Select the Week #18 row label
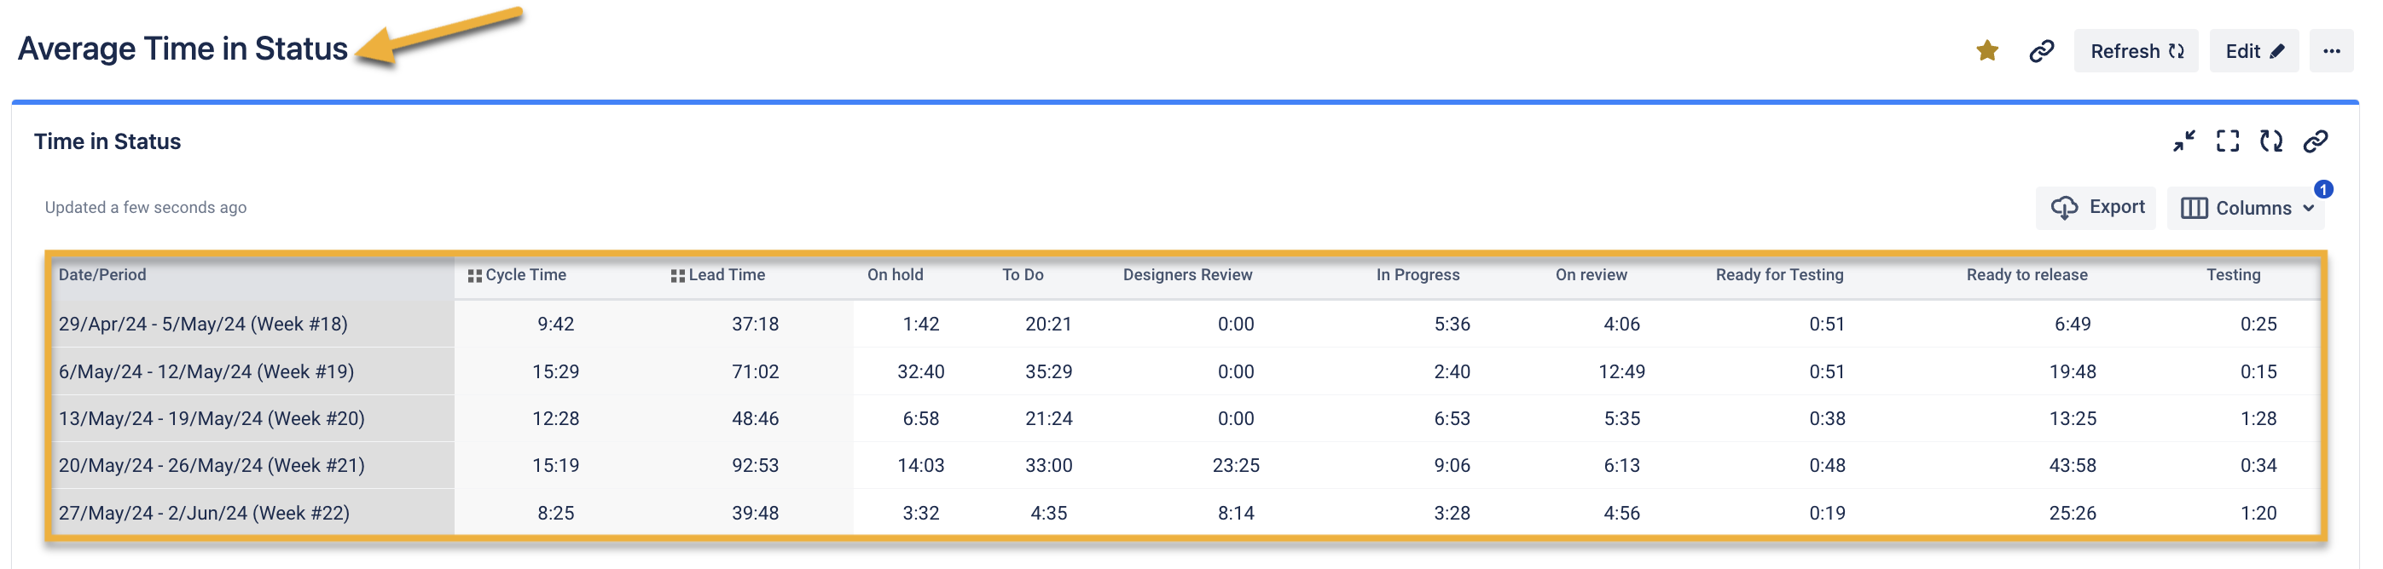This screenshot has width=2383, height=569. click(x=204, y=325)
